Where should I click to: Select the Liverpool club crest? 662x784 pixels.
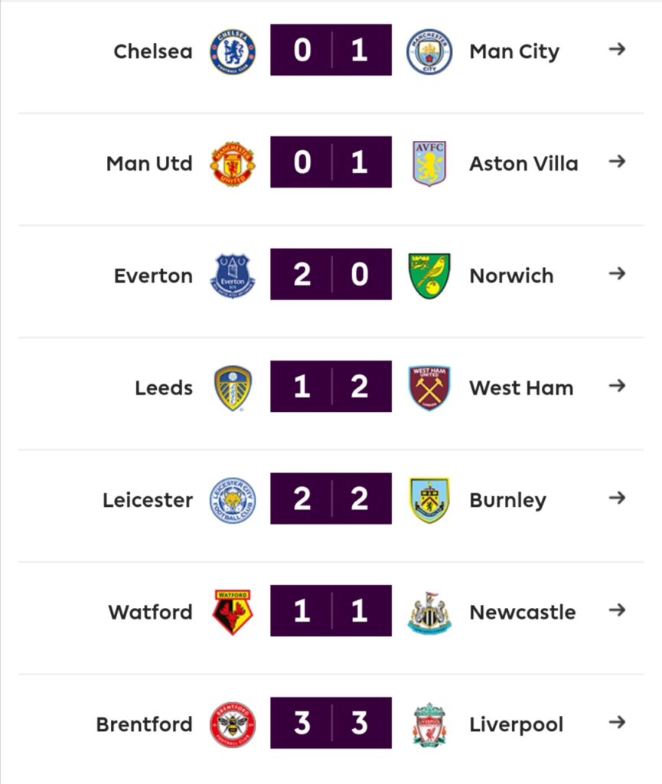[x=429, y=724]
